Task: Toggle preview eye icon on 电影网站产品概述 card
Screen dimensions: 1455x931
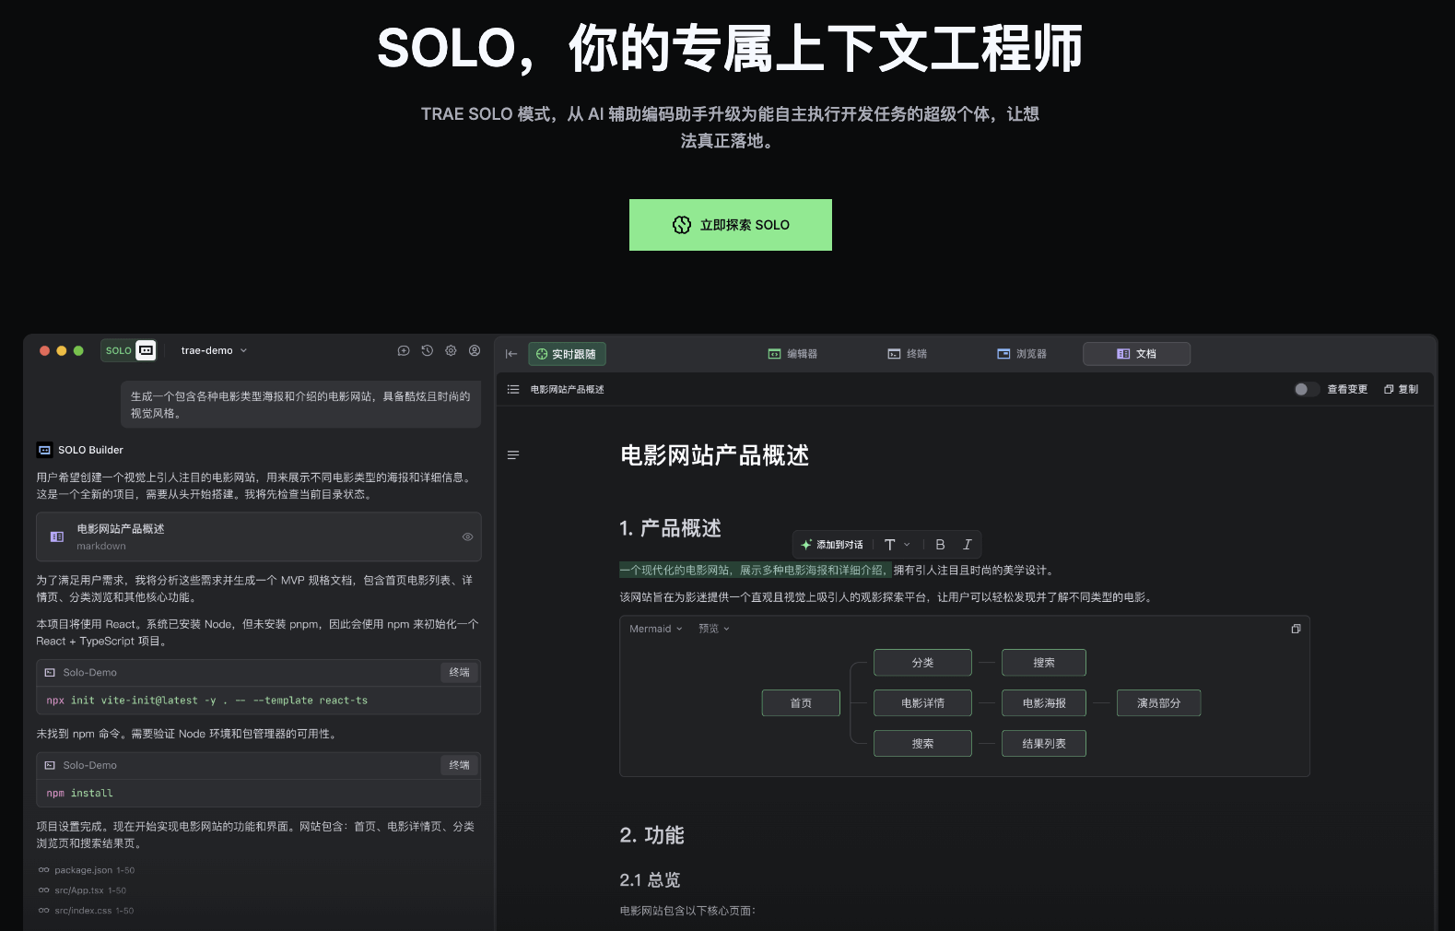Action: (467, 536)
